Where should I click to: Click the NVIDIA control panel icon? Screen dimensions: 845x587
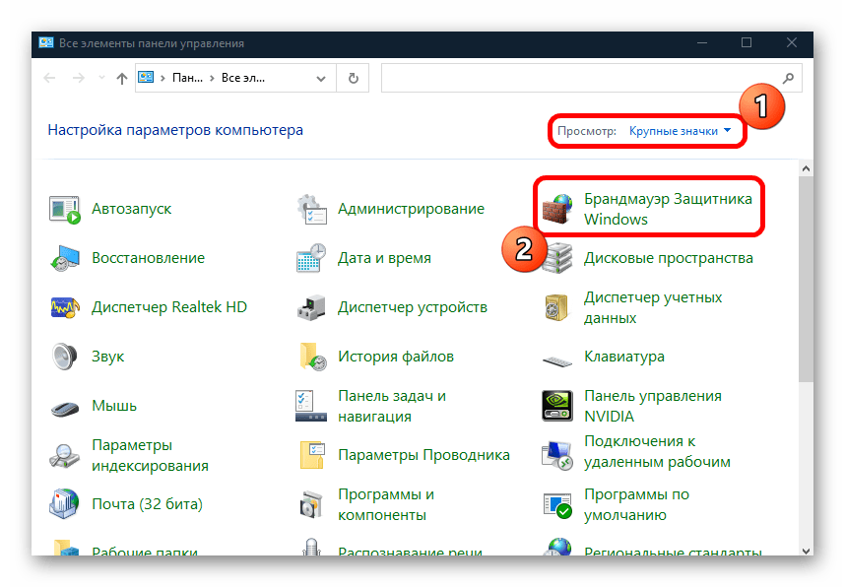click(557, 406)
